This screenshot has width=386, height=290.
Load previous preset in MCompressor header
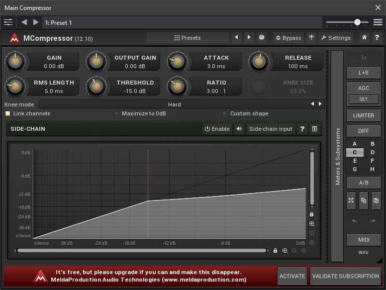(237, 37)
